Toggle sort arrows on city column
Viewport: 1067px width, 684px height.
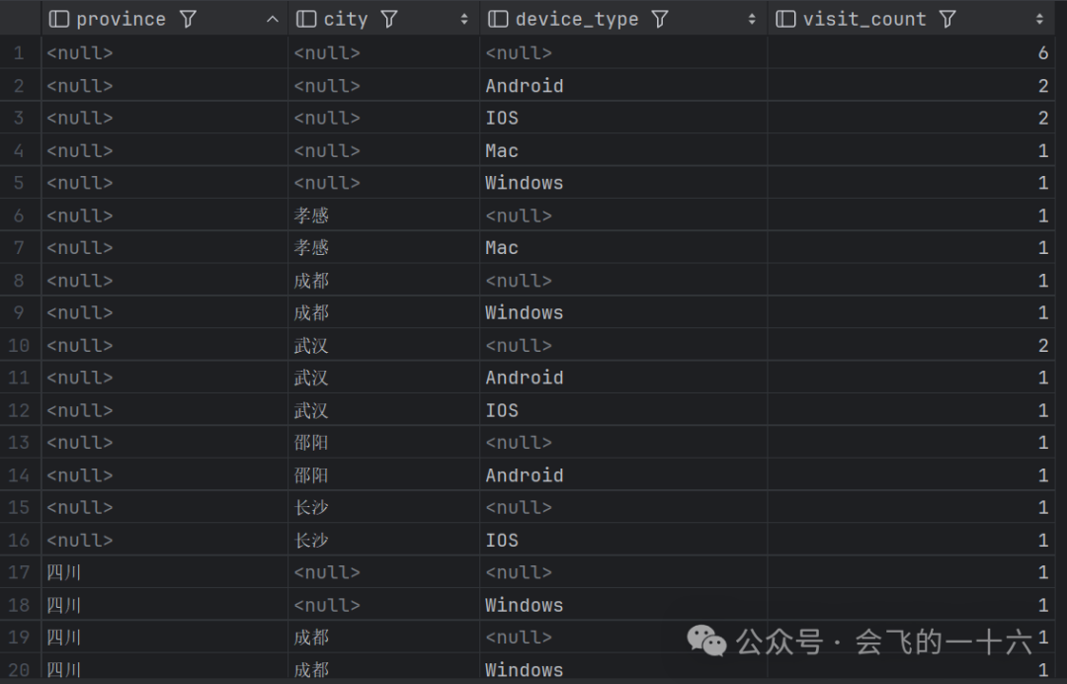464,19
